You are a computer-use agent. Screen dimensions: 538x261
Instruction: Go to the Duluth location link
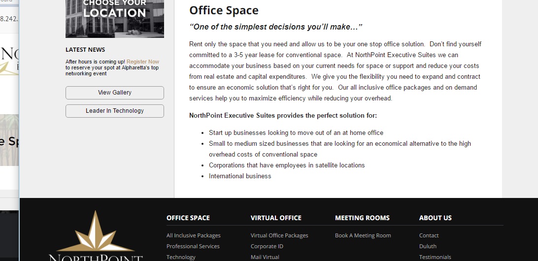pos(428,246)
